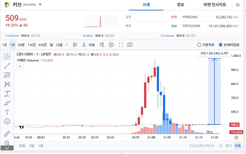
Task: Click the TradingView logo on chart
Action: (21, 127)
